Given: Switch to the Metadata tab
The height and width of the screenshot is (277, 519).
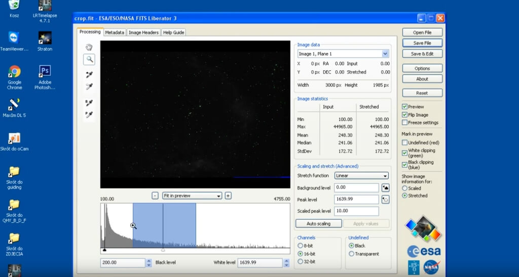Looking at the screenshot, I should click(x=115, y=32).
